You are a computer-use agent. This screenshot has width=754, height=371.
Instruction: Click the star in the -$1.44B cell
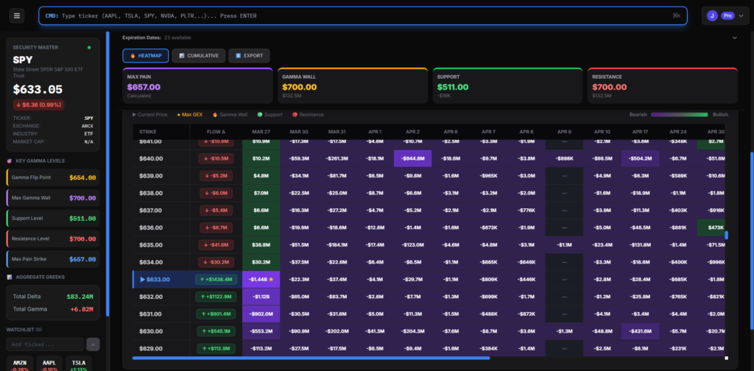271,279
